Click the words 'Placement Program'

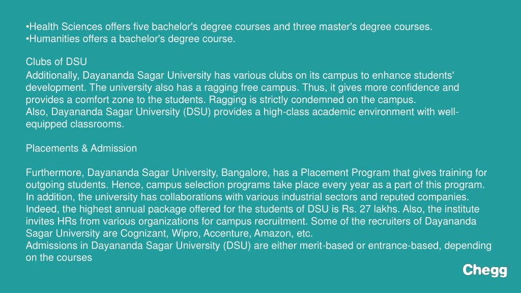(x=345, y=173)
